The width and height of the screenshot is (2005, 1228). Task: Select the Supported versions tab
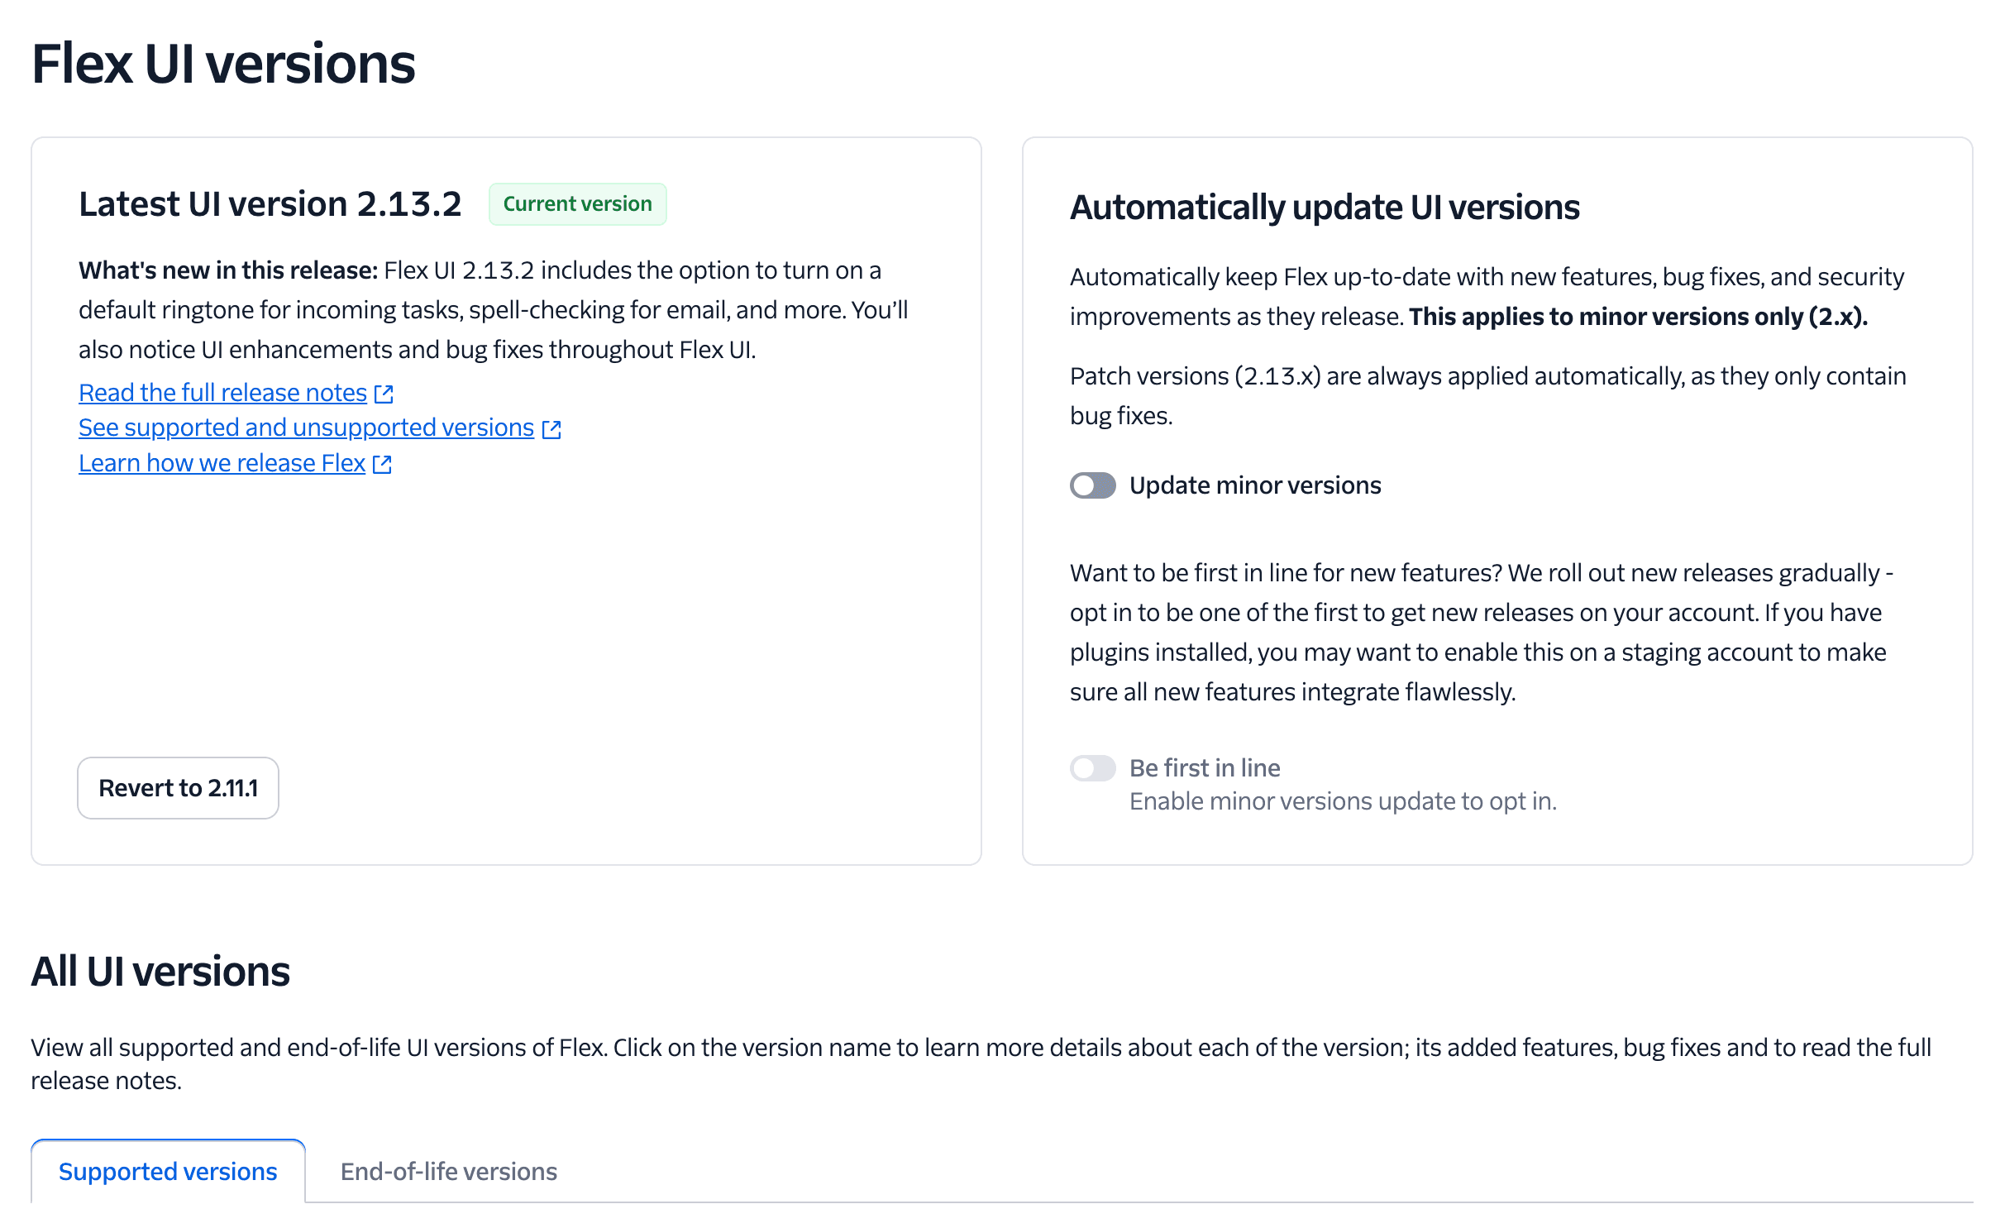coord(167,1171)
